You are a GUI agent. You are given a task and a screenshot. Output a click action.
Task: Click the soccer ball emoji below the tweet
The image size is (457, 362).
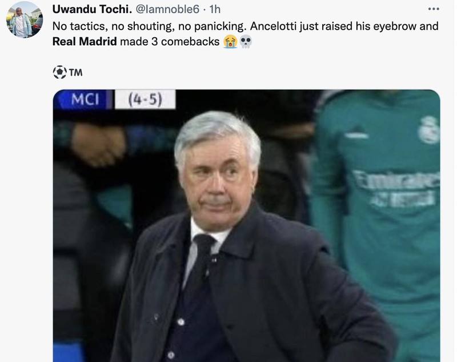(59, 72)
